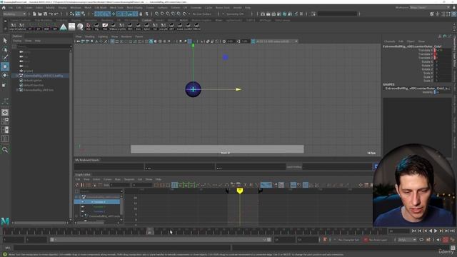Toggle the single perspective layout icon

[5, 113]
